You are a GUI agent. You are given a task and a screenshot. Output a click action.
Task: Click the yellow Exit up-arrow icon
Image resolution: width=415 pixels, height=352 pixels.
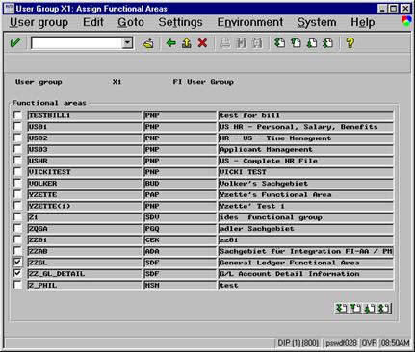[187, 43]
